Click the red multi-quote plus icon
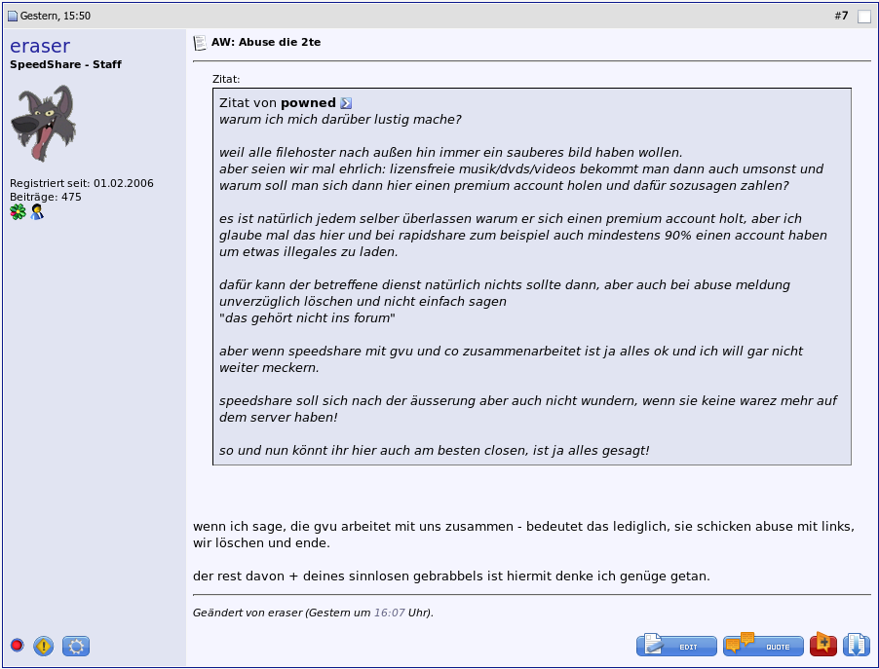 coord(822,645)
